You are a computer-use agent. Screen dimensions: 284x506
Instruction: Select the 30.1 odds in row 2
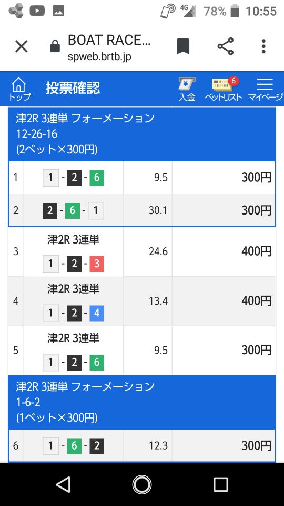pyautogui.click(x=158, y=211)
